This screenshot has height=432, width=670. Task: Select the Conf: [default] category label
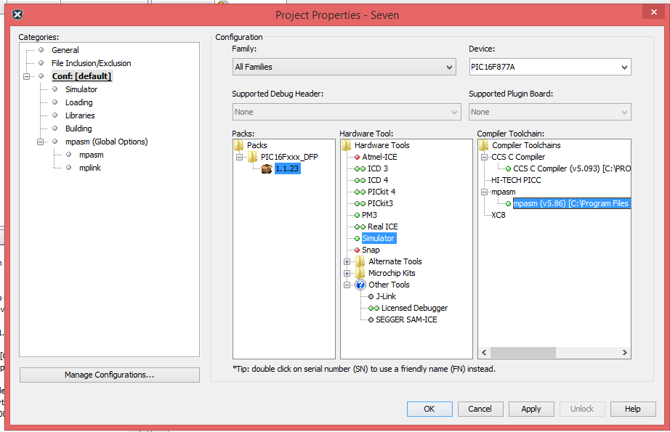pos(81,76)
